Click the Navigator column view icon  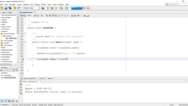[x=16, y=70]
